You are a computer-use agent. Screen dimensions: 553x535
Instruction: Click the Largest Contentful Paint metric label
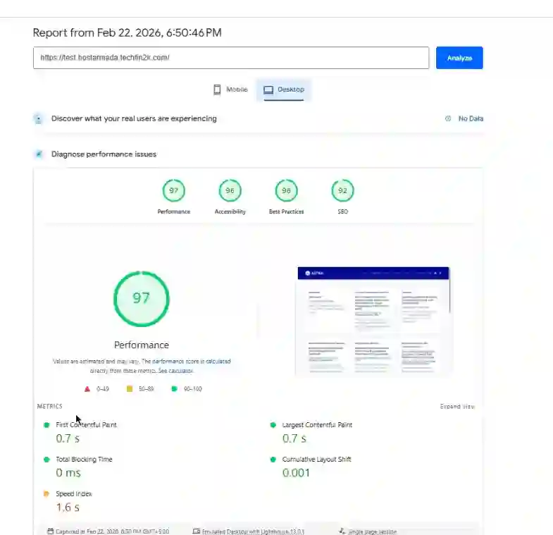click(x=317, y=425)
